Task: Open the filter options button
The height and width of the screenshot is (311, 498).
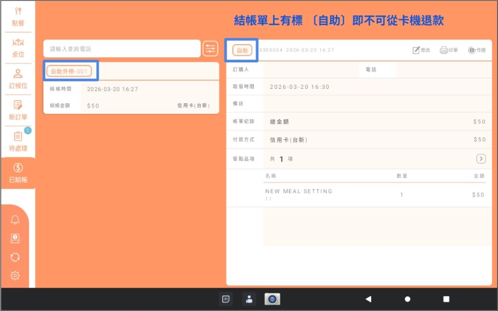Action: (x=210, y=49)
